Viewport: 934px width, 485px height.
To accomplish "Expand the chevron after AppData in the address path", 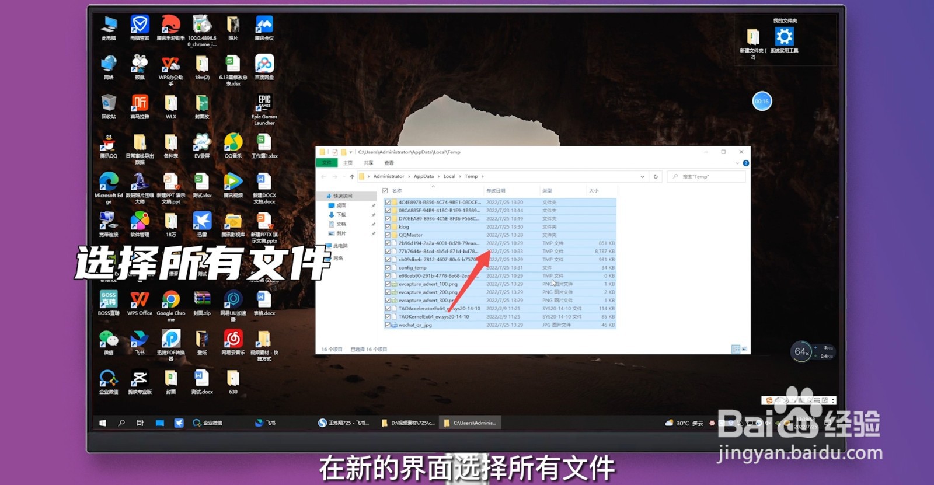I will click(x=438, y=176).
